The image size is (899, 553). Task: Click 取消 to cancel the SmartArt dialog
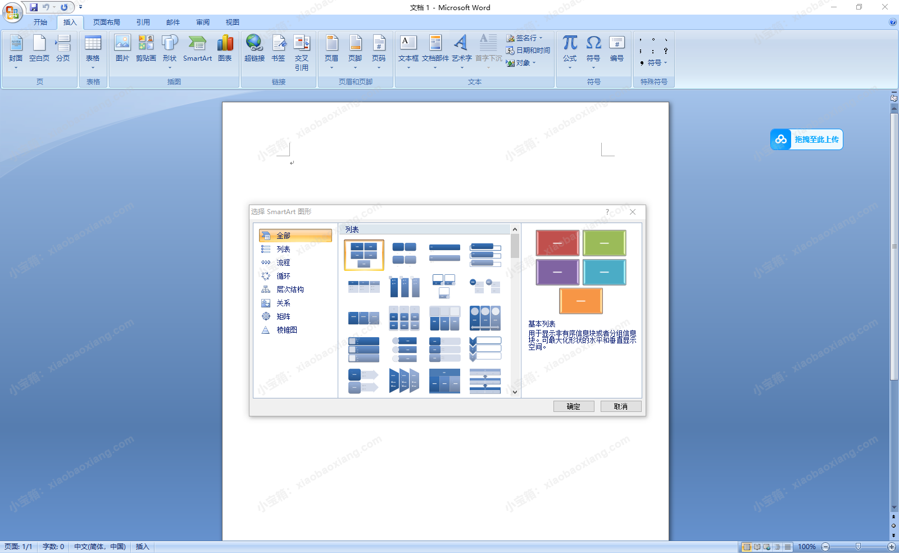coord(620,406)
